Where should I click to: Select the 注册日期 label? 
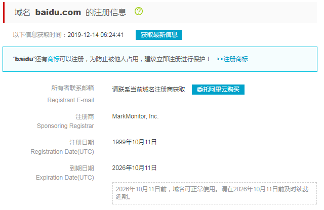[82, 142]
